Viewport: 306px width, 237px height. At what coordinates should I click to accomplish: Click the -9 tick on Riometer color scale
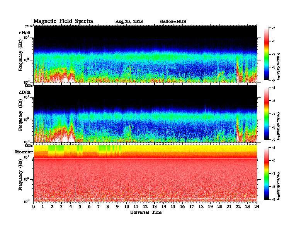[274, 199]
